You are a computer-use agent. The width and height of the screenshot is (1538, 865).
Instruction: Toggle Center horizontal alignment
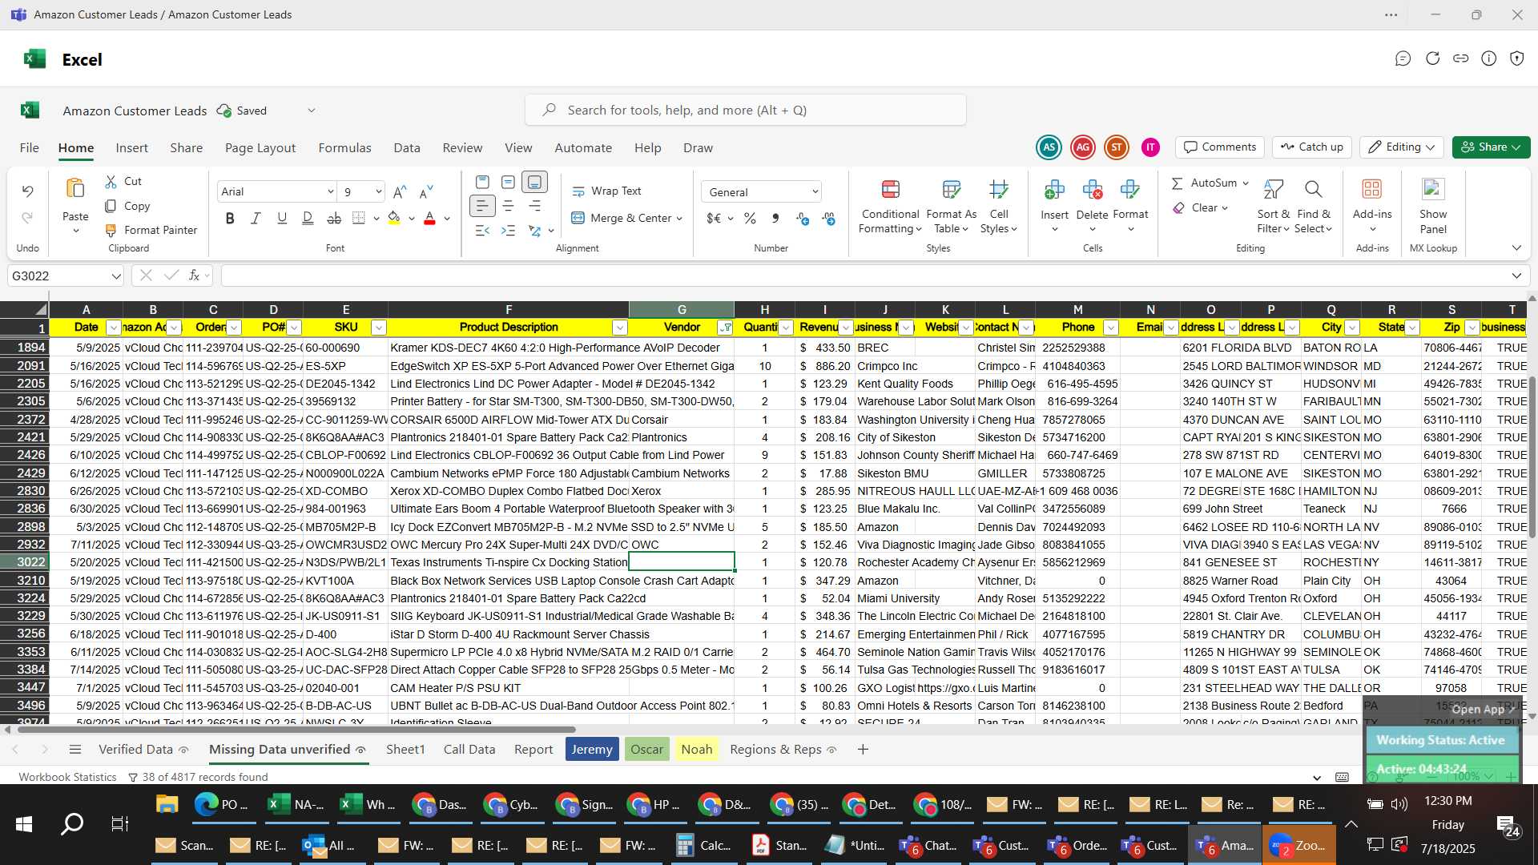point(509,206)
